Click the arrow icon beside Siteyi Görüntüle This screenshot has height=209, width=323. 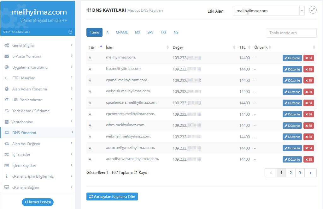pyautogui.click(x=70, y=32)
